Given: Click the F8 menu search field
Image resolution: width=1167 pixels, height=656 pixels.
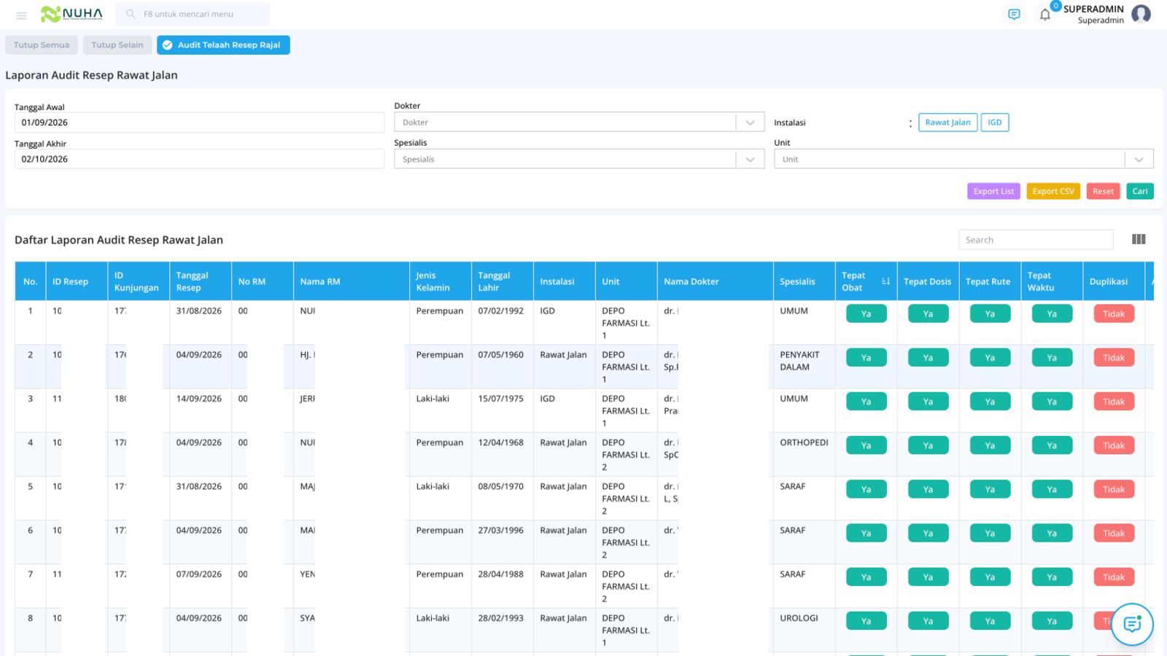Looking at the screenshot, I should point(193,14).
